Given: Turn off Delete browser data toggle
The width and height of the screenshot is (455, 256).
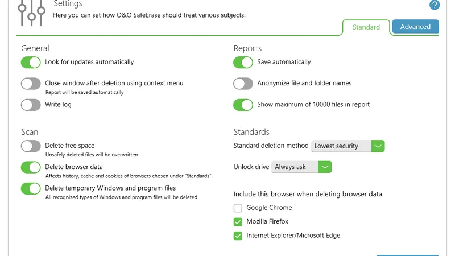Looking at the screenshot, I should [31, 167].
